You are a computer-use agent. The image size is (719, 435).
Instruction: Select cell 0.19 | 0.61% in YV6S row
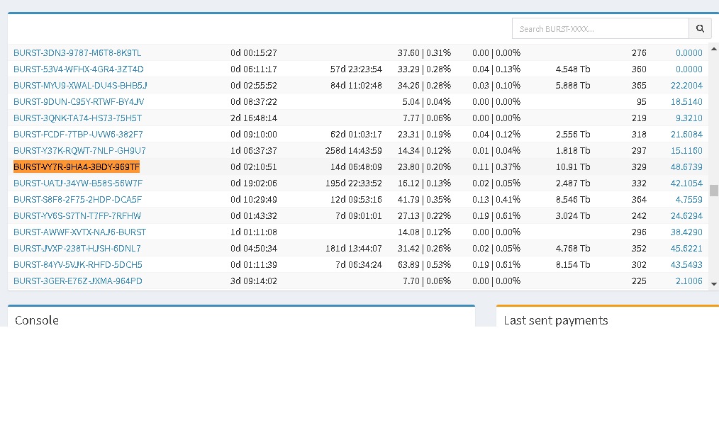(496, 215)
